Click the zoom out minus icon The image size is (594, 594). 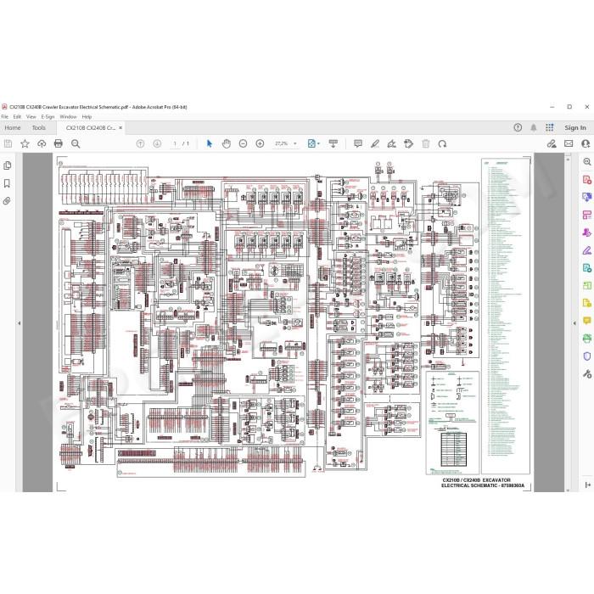[244, 143]
